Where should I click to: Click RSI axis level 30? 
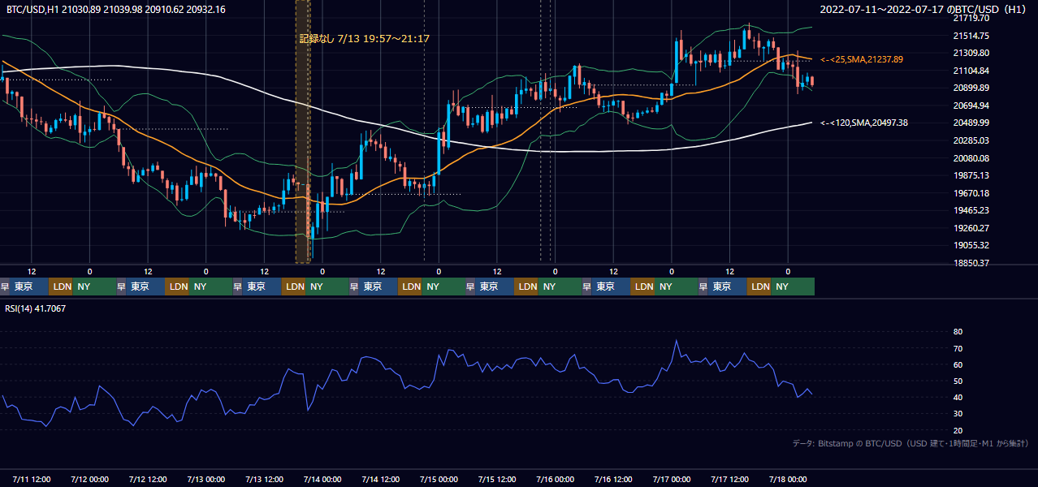(x=958, y=414)
